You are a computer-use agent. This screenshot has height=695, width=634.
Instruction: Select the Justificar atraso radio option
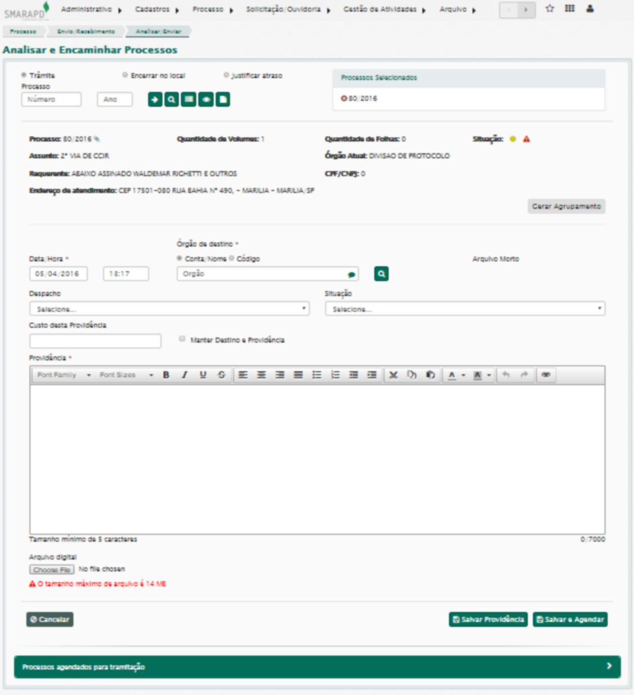coord(227,75)
